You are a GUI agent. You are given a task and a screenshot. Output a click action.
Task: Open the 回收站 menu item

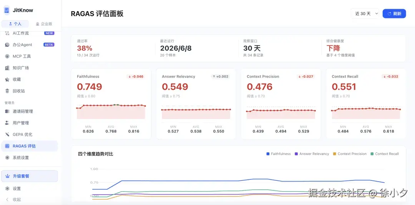pos(30,91)
